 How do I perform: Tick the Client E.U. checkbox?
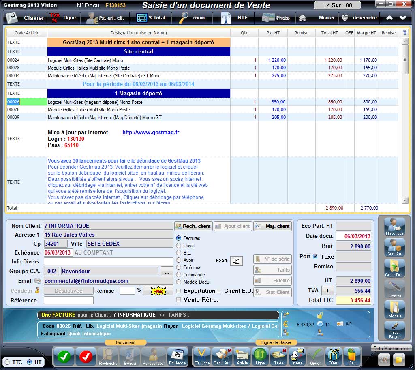pos(219,291)
